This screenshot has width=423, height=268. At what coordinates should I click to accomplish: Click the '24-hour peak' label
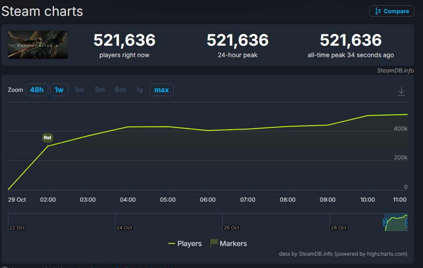238,55
